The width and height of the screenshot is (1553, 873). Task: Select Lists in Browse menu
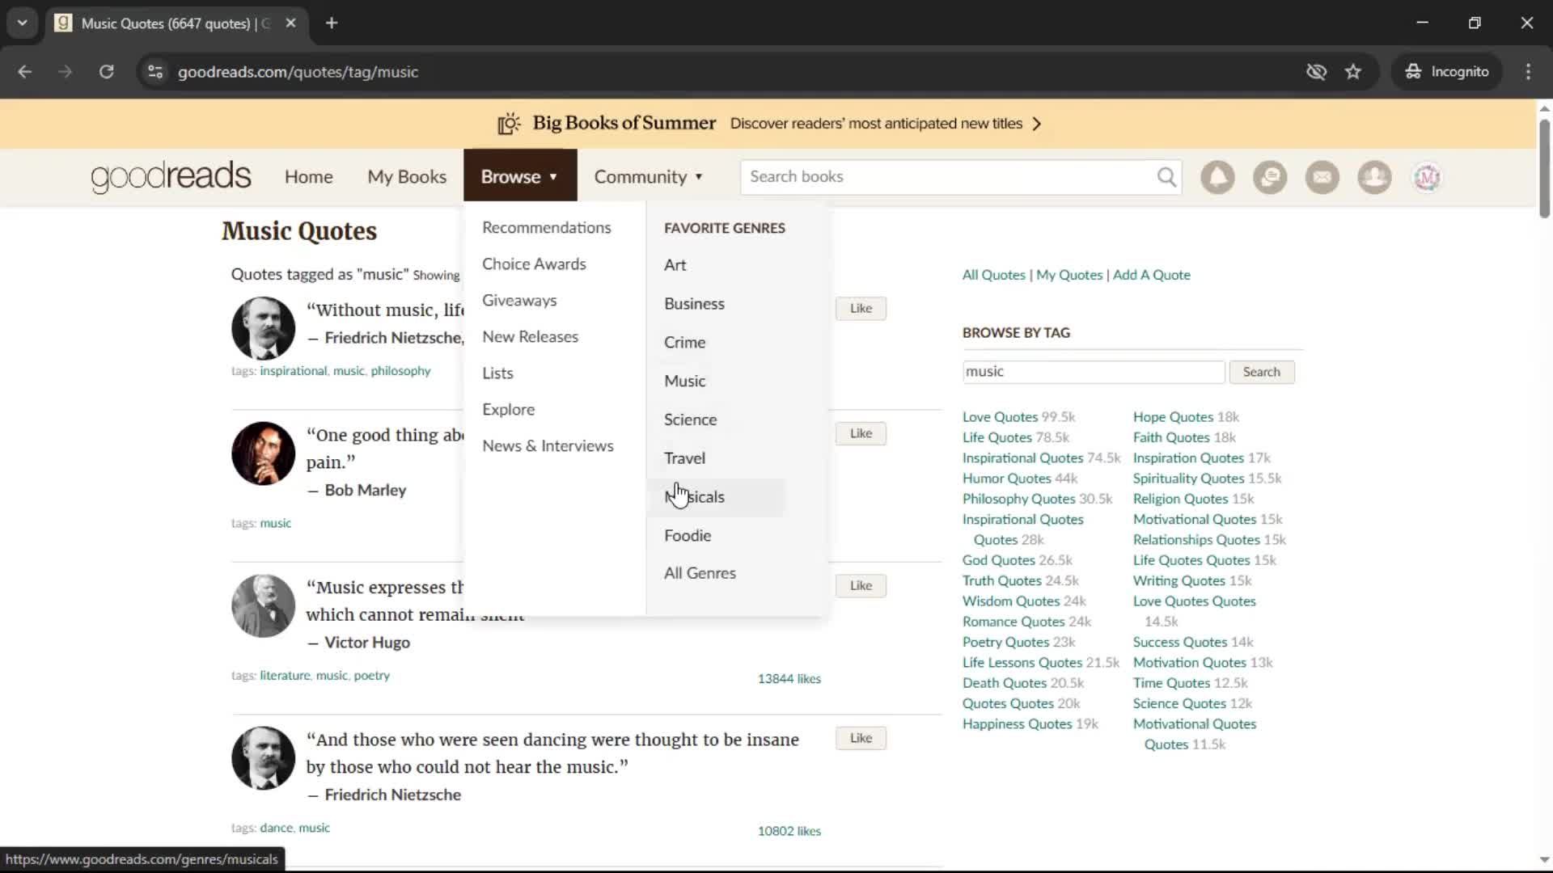pyautogui.click(x=497, y=373)
